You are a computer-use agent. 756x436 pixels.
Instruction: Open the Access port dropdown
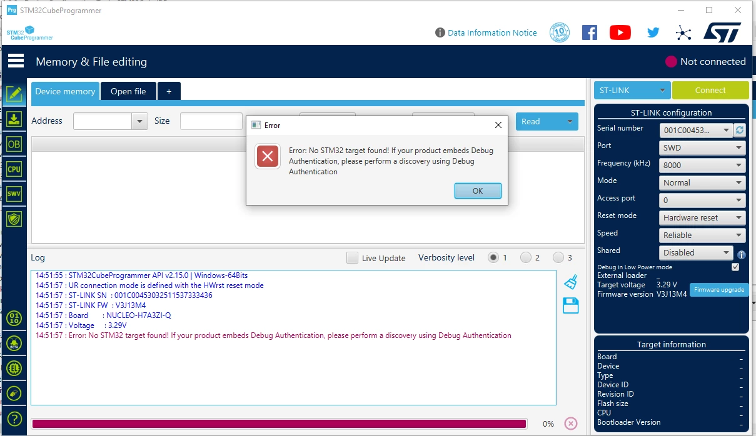[x=703, y=200]
